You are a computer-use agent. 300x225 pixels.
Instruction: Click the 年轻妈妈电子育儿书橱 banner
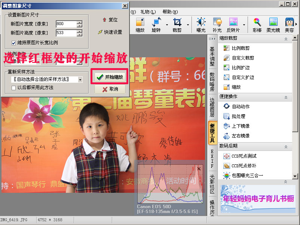point(258,199)
